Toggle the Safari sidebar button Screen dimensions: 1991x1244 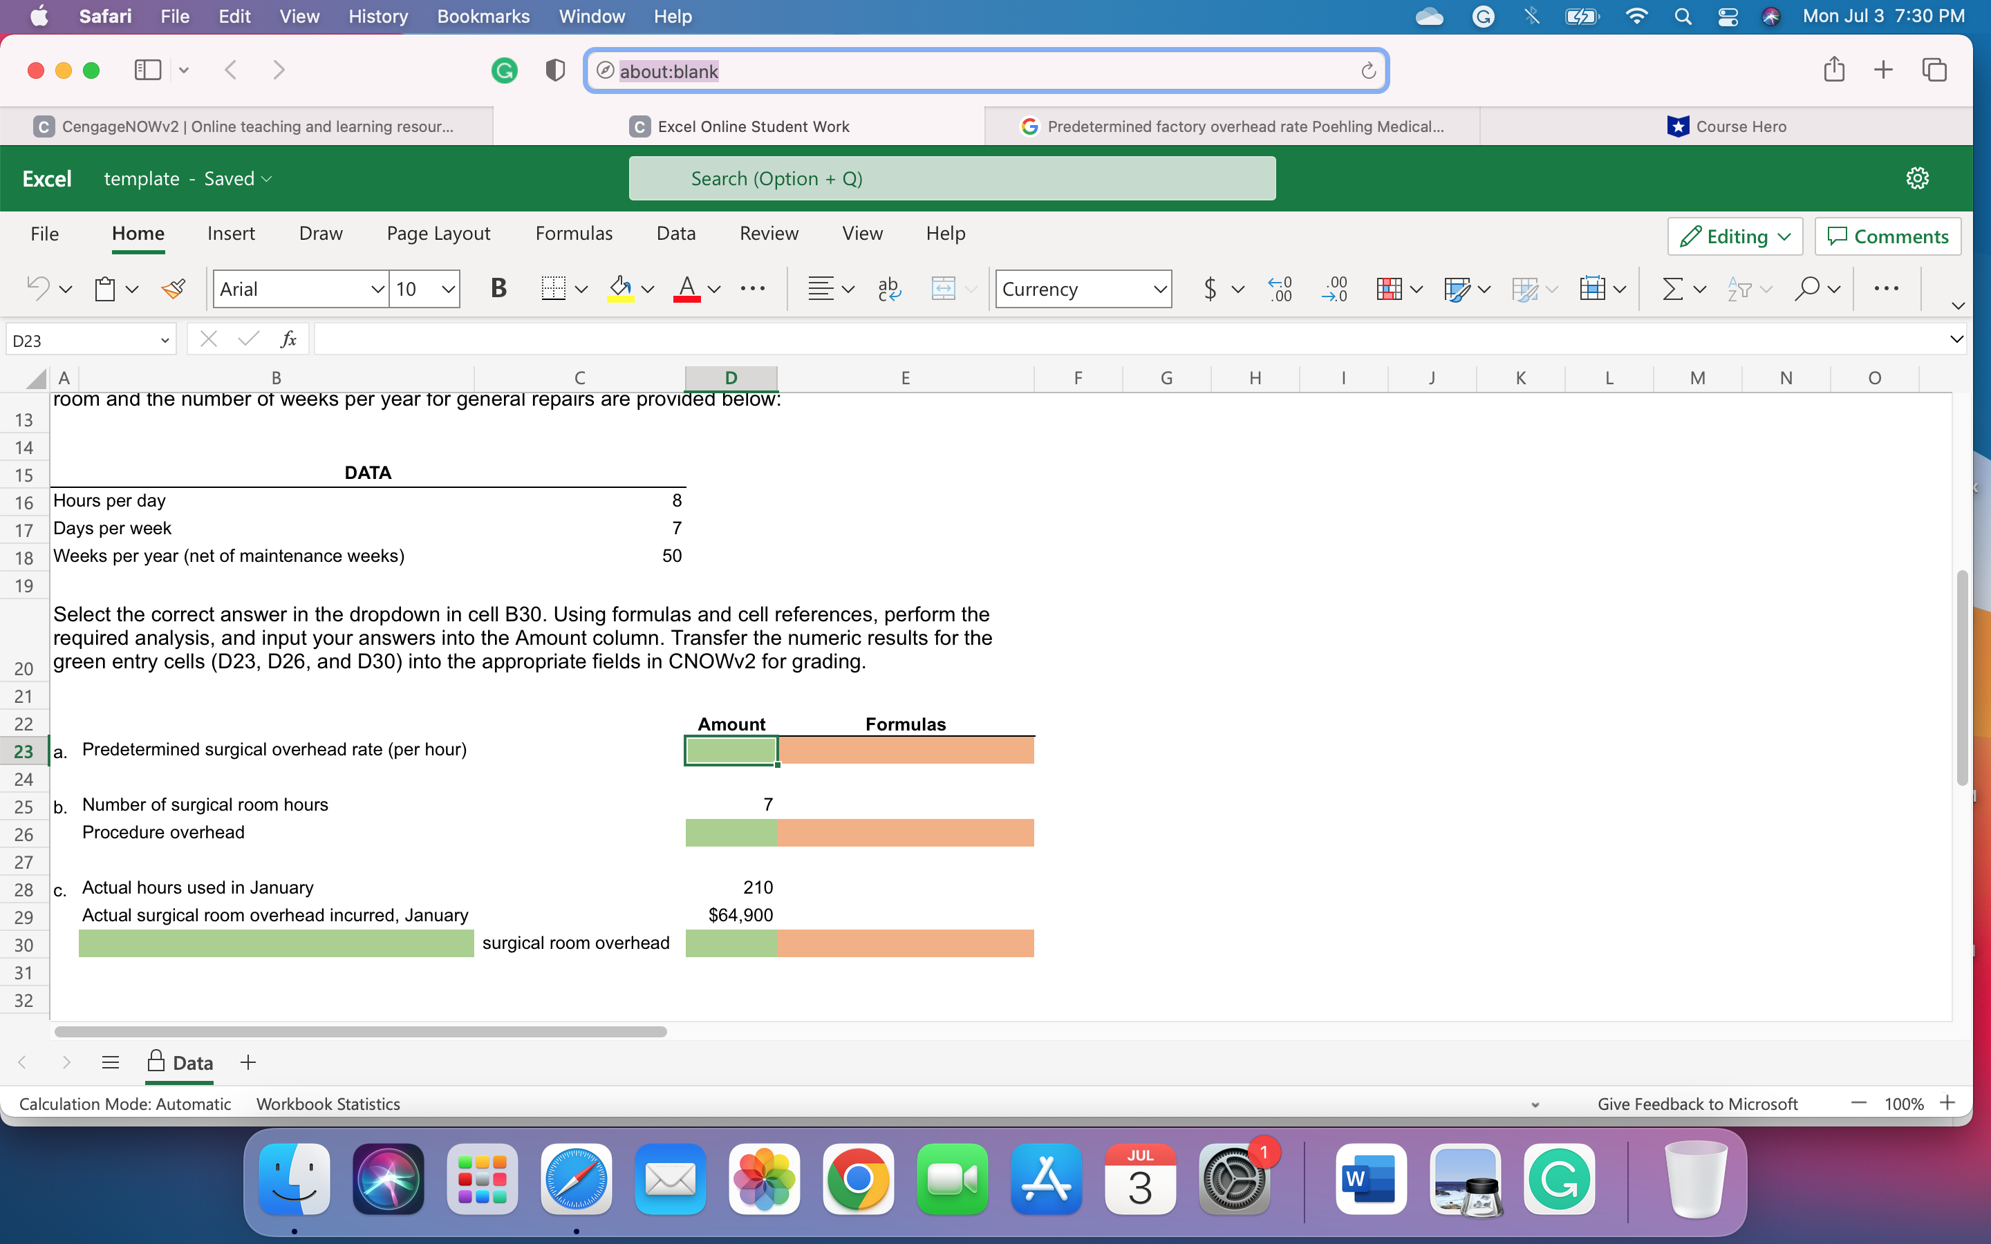148,70
